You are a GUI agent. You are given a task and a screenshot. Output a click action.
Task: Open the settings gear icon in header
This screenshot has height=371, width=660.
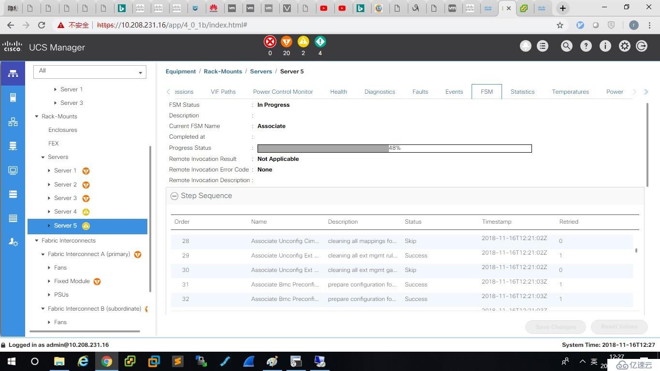pyautogui.click(x=624, y=46)
